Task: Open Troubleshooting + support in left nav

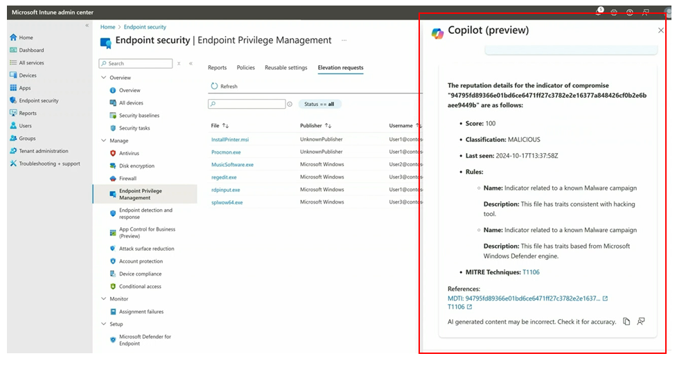Action: [x=49, y=164]
